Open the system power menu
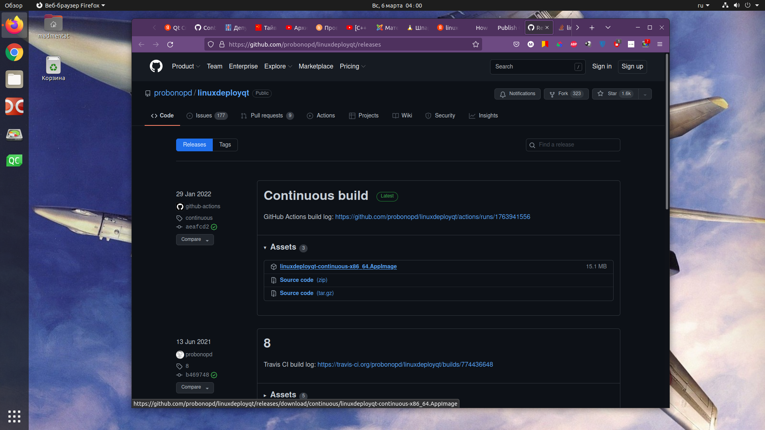Screen dimensions: 765x430 747,5
